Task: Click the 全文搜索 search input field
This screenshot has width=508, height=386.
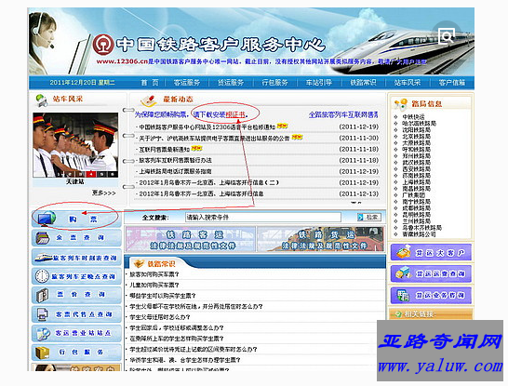Action: pos(263,218)
